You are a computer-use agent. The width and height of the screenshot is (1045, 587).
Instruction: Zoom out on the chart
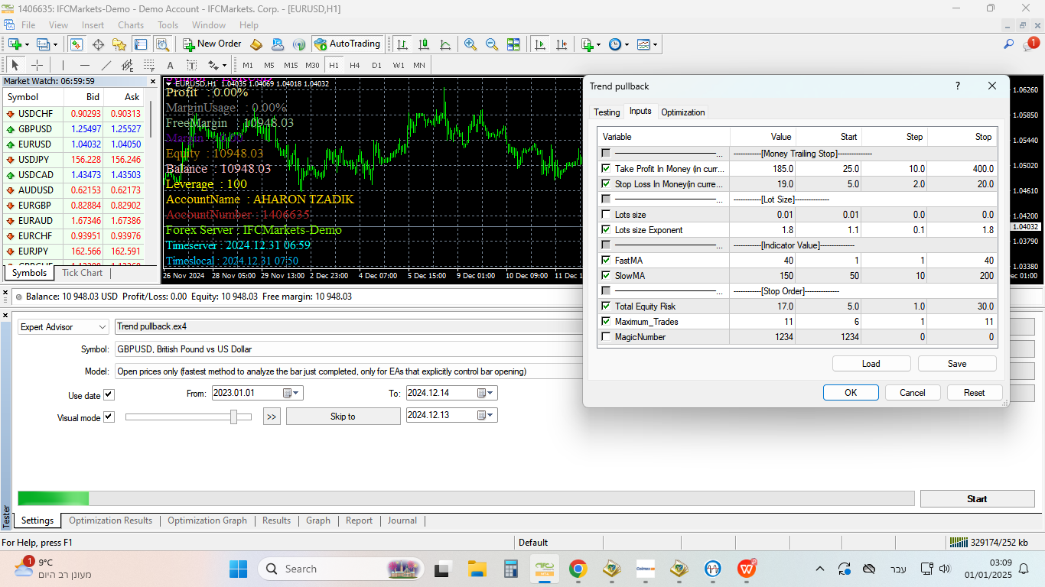[x=492, y=44]
